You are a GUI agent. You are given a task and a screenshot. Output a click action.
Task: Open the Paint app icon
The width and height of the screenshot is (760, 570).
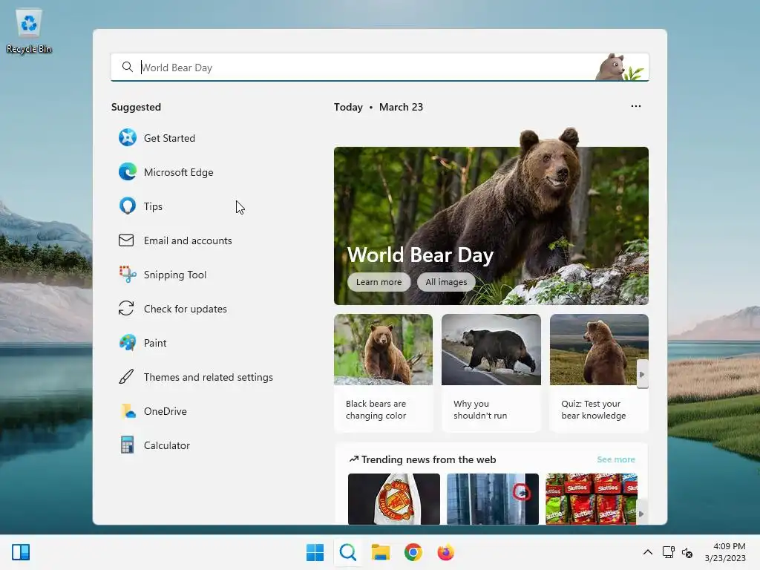point(128,343)
